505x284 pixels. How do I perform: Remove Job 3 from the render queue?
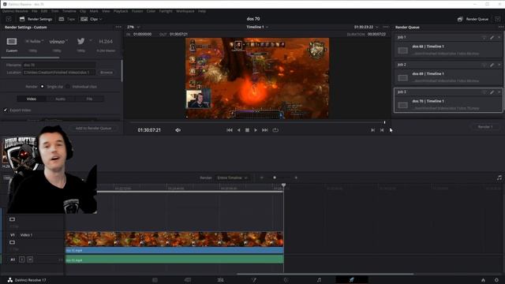click(499, 92)
